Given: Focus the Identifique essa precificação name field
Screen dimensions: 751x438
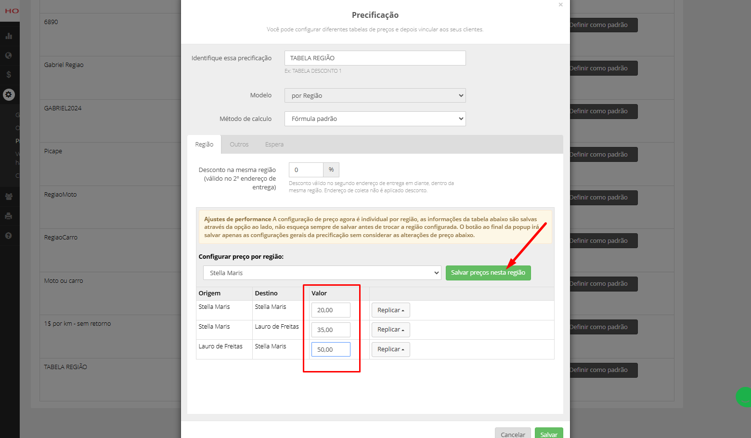Looking at the screenshot, I should pyautogui.click(x=375, y=58).
